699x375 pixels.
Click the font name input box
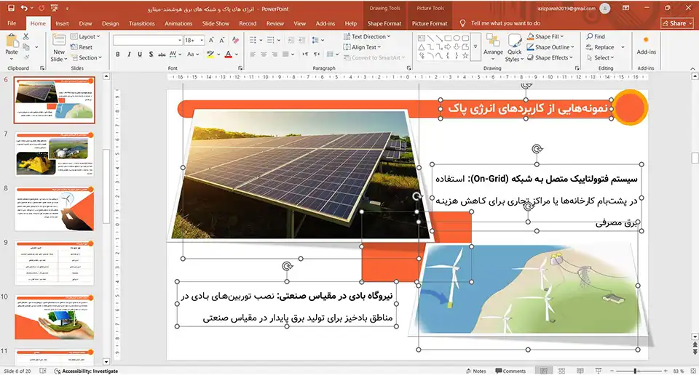coord(148,40)
